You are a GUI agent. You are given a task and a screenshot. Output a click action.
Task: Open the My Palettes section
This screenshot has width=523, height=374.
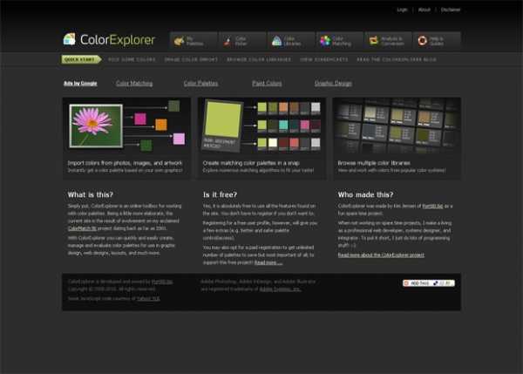coord(190,40)
